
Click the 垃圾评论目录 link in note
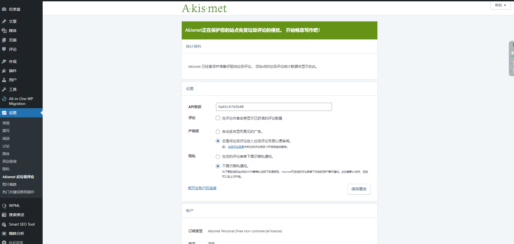click(236, 147)
